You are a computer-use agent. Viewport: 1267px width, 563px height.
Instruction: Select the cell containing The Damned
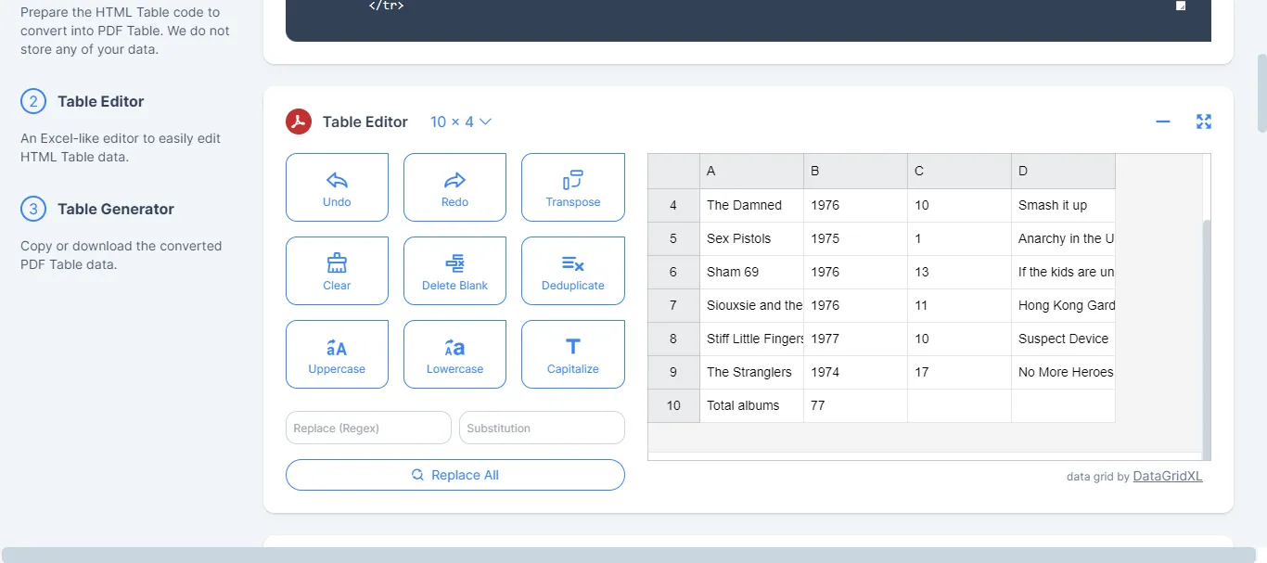coord(751,205)
